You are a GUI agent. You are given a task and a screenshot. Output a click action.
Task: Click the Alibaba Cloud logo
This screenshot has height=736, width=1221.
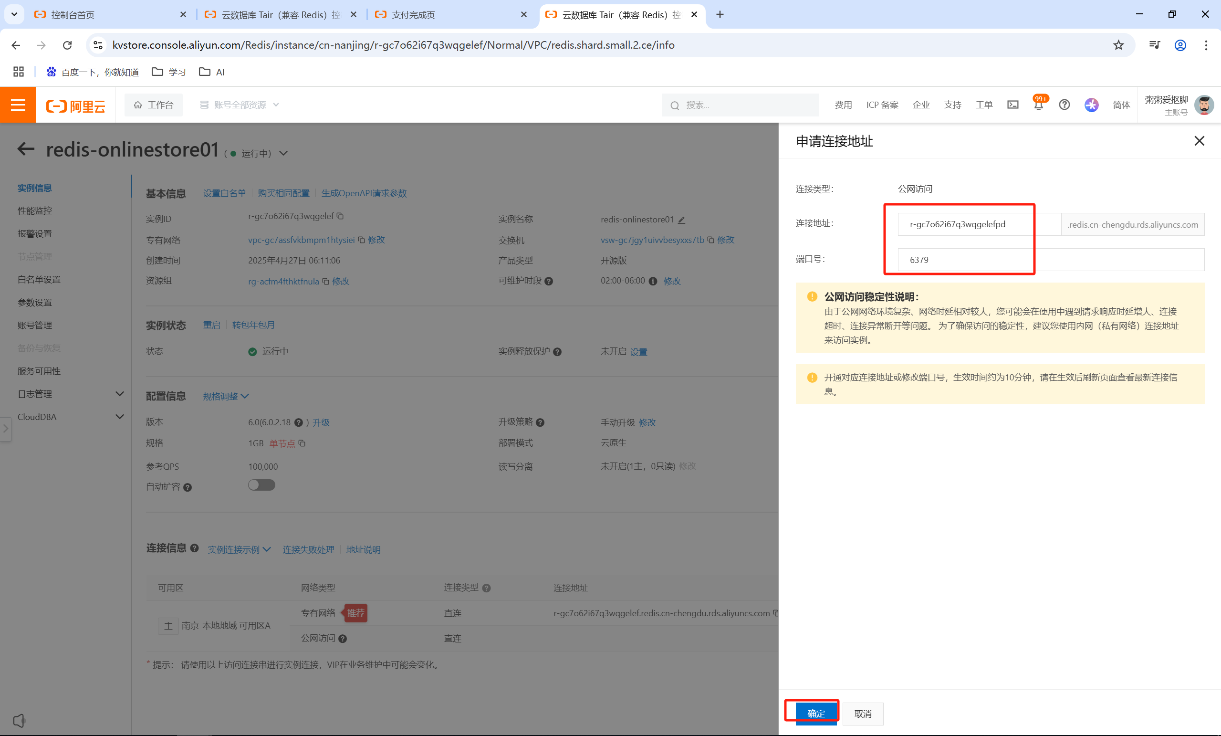(x=75, y=105)
